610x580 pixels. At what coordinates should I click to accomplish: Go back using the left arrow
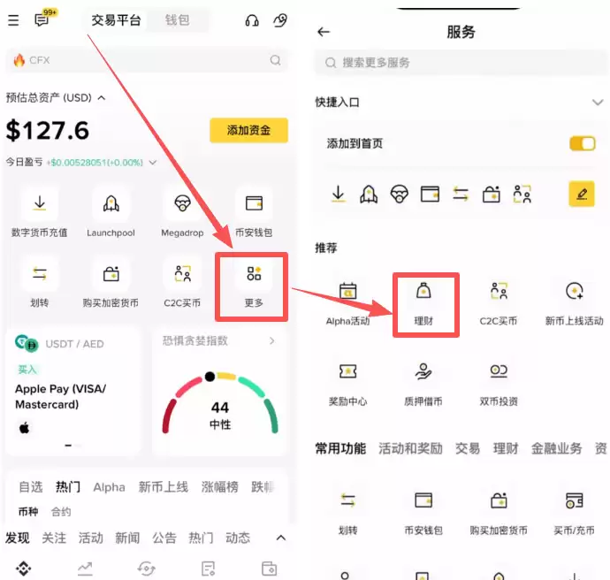click(x=324, y=32)
